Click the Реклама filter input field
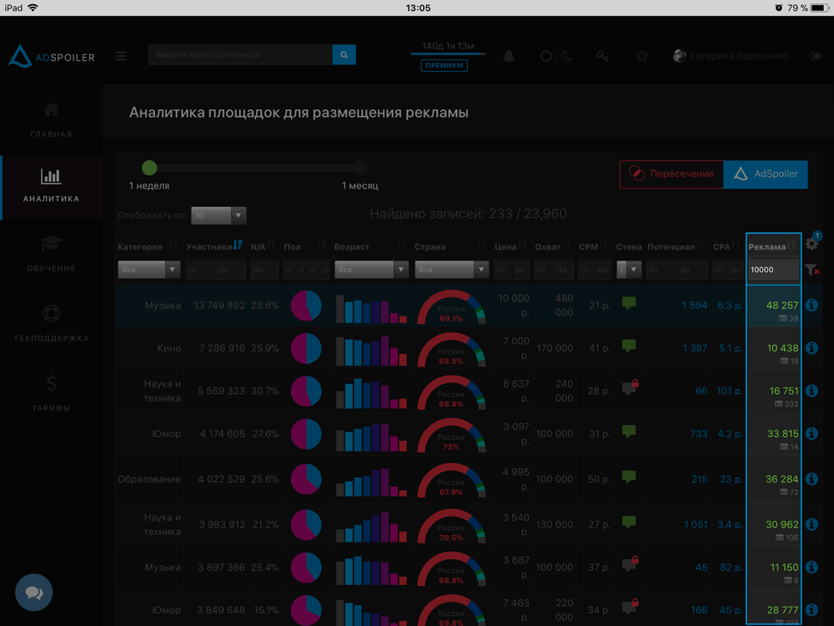This screenshot has width=834, height=626. click(x=773, y=270)
